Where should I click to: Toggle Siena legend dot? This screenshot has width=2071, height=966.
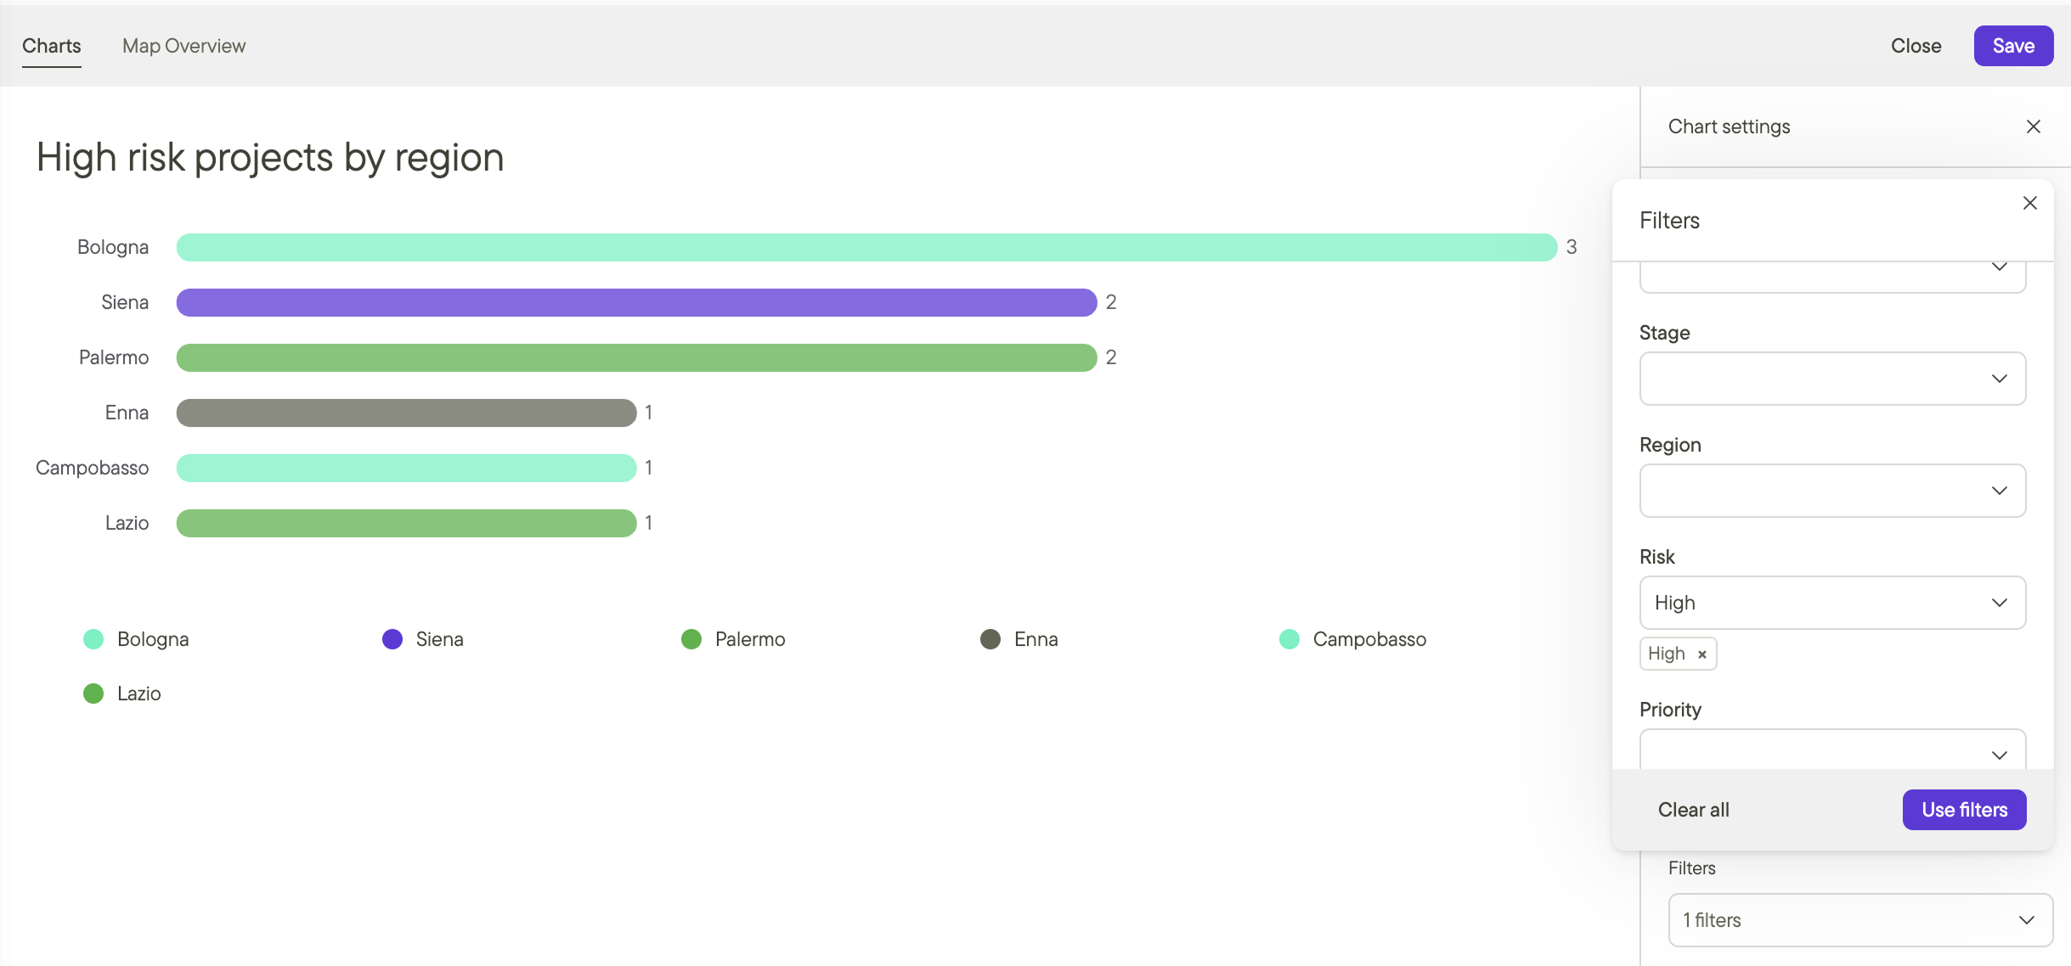[x=392, y=639]
